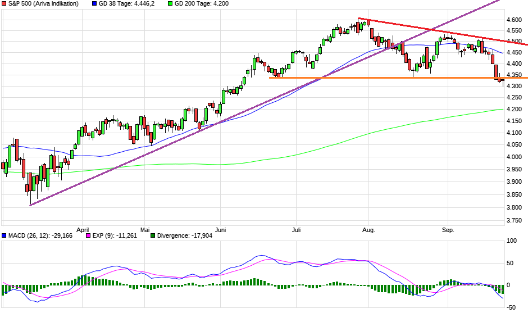Viewport: 528px width, 313px height.
Task: Click the MACD axis value 100
Action: pyautogui.click(x=512, y=241)
